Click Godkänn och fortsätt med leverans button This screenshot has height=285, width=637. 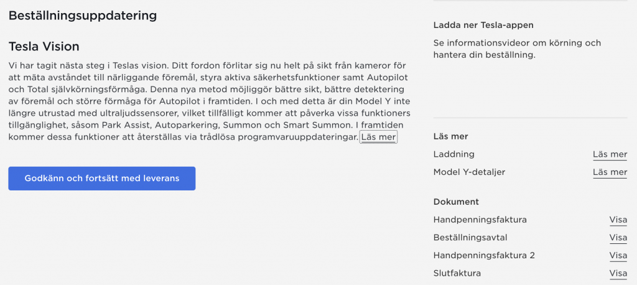102,179
